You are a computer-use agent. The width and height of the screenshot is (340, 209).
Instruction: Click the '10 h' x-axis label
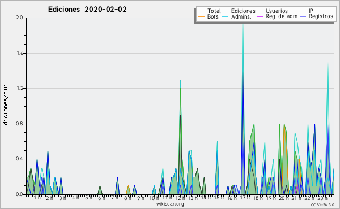(x=154, y=198)
